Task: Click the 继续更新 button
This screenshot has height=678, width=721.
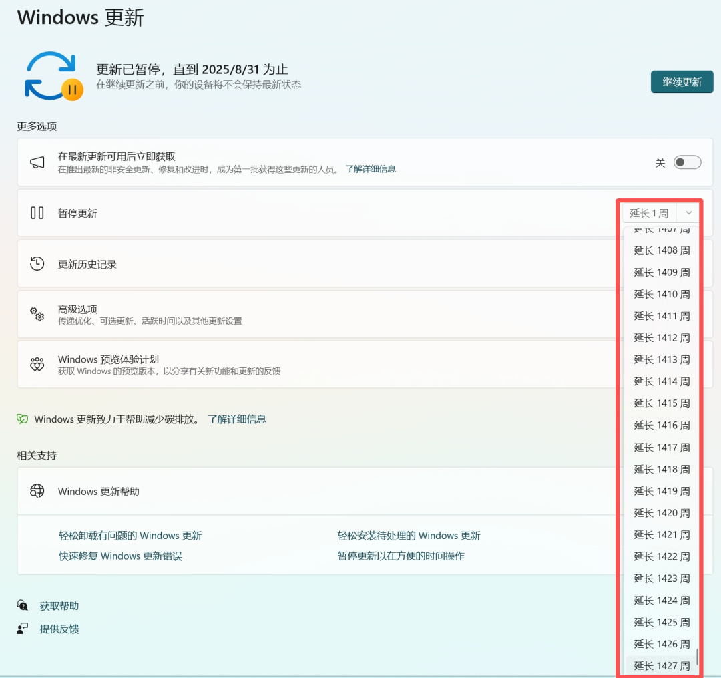Action: 682,82
